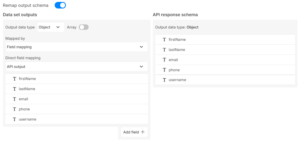300x143 pixels.
Task: Select the lastName row in API response schema
Action: [225, 50]
